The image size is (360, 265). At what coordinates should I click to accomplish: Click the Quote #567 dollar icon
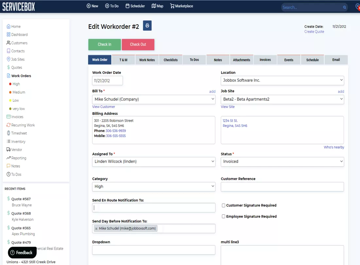(x=9, y=199)
